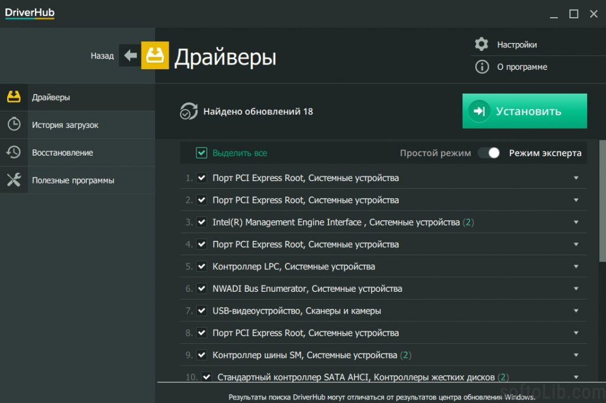Viewport: 606px width, 403px height.
Task: Uncheck row 8 Порт PCI Express Root
Action: coord(201,333)
